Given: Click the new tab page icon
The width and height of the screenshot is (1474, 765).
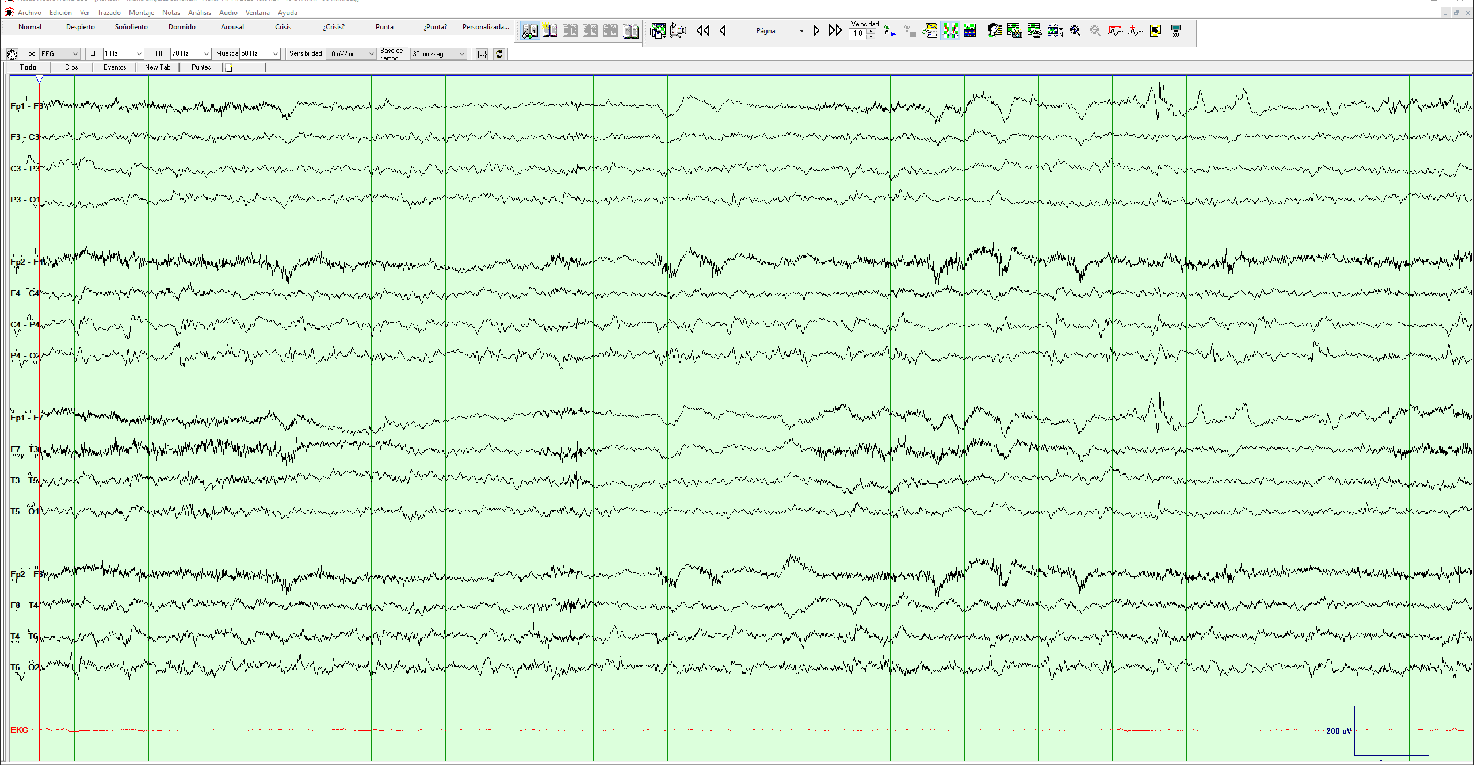Looking at the screenshot, I should tap(229, 67).
